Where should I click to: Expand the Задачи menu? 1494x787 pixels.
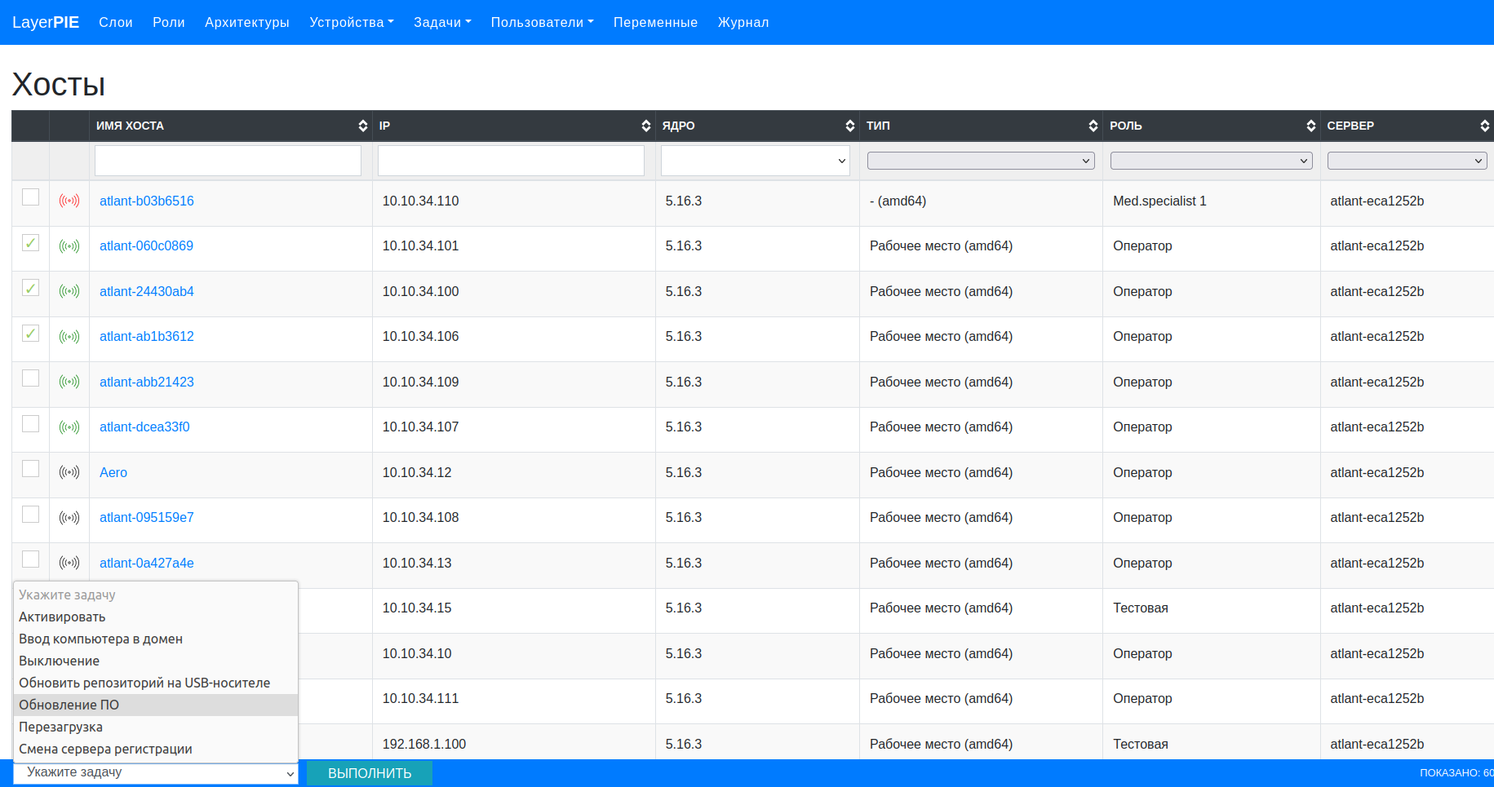(x=442, y=22)
